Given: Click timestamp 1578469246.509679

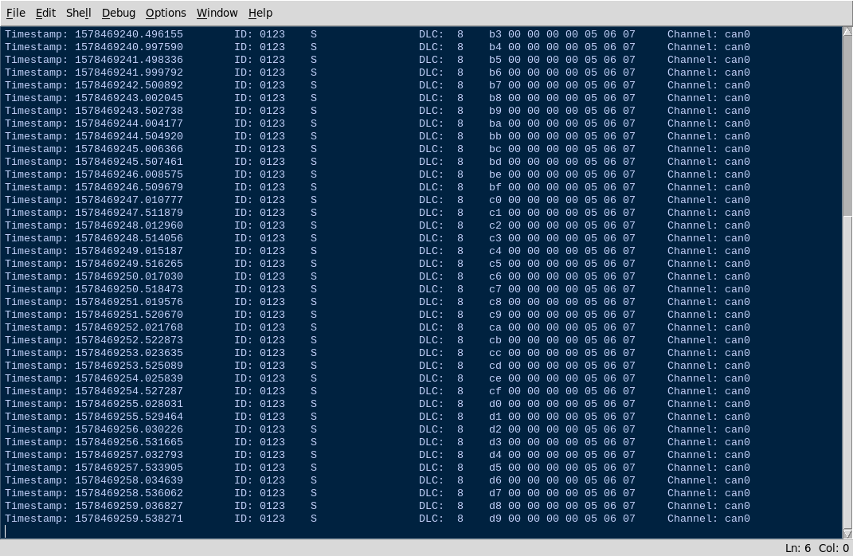Looking at the screenshot, I should pos(129,187).
